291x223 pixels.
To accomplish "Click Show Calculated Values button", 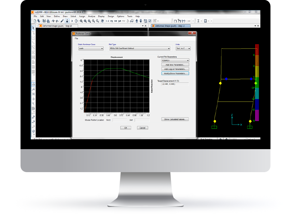I will [x=175, y=119].
